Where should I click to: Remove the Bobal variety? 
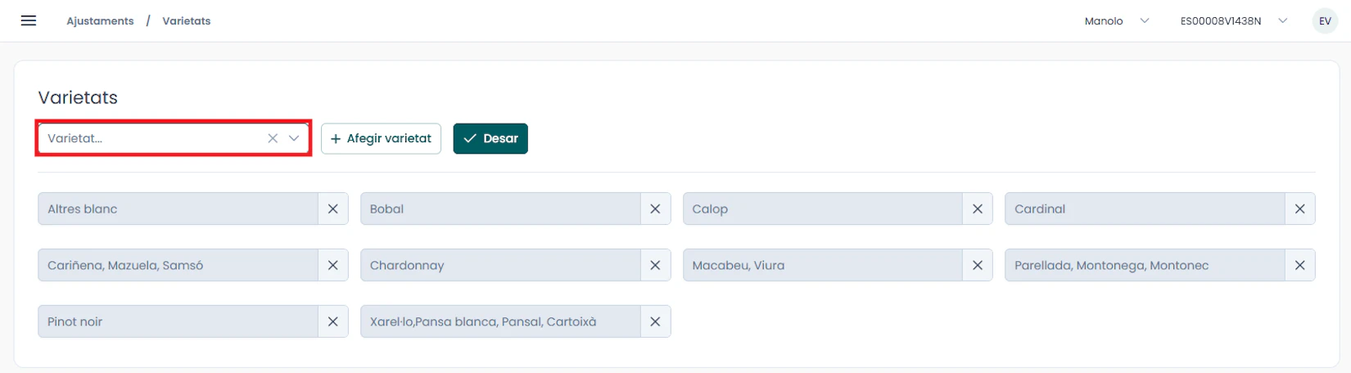click(x=655, y=209)
